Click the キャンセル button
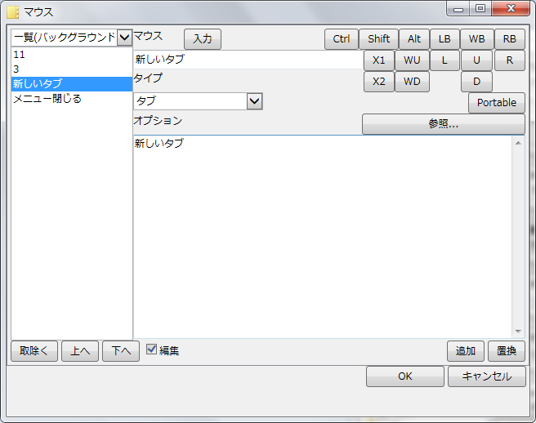 pos(487,376)
